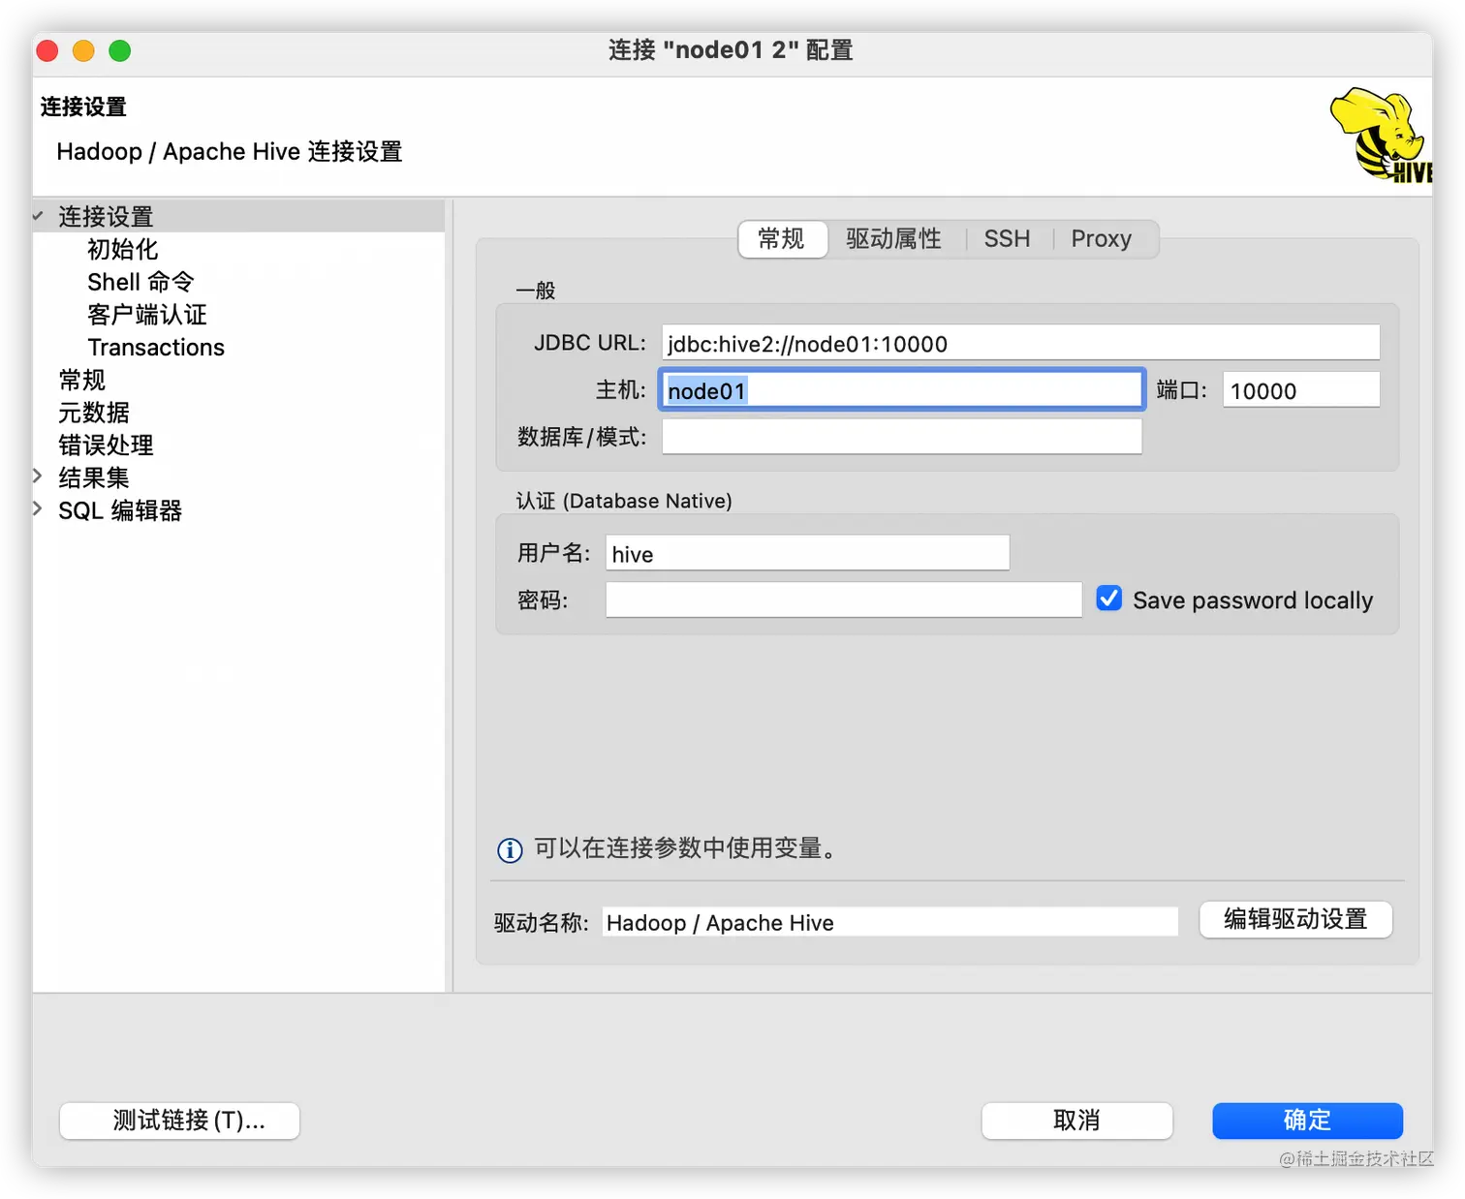Image resolution: width=1465 pixels, height=1199 pixels.
Task: Click the JDBC URL input field
Action: [x=1020, y=343]
